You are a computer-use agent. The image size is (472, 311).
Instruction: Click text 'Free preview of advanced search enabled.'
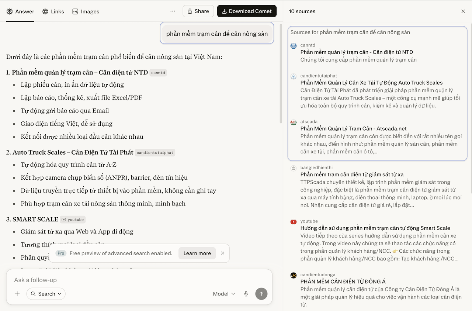point(121,253)
